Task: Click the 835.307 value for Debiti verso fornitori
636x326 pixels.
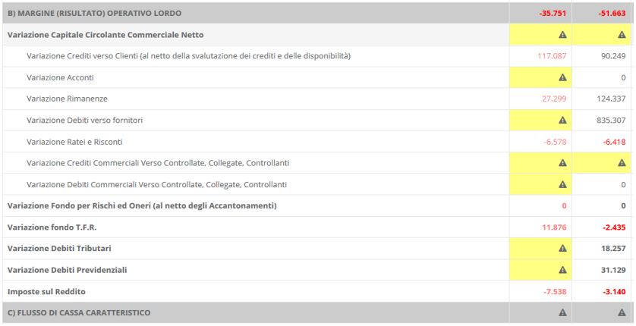Action: coord(611,120)
